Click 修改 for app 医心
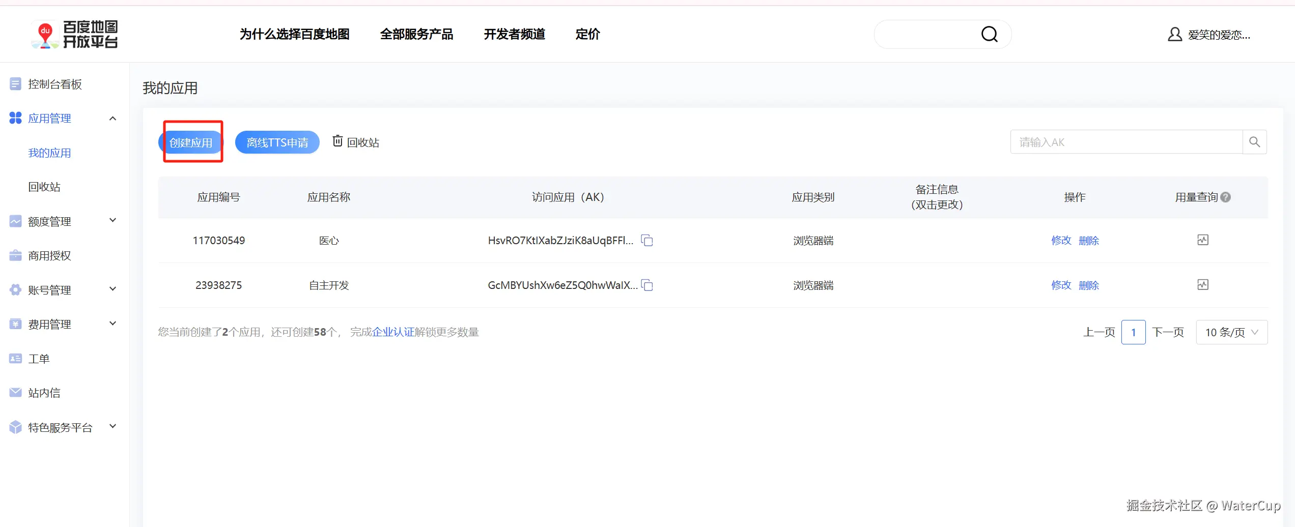 pos(1061,240)
